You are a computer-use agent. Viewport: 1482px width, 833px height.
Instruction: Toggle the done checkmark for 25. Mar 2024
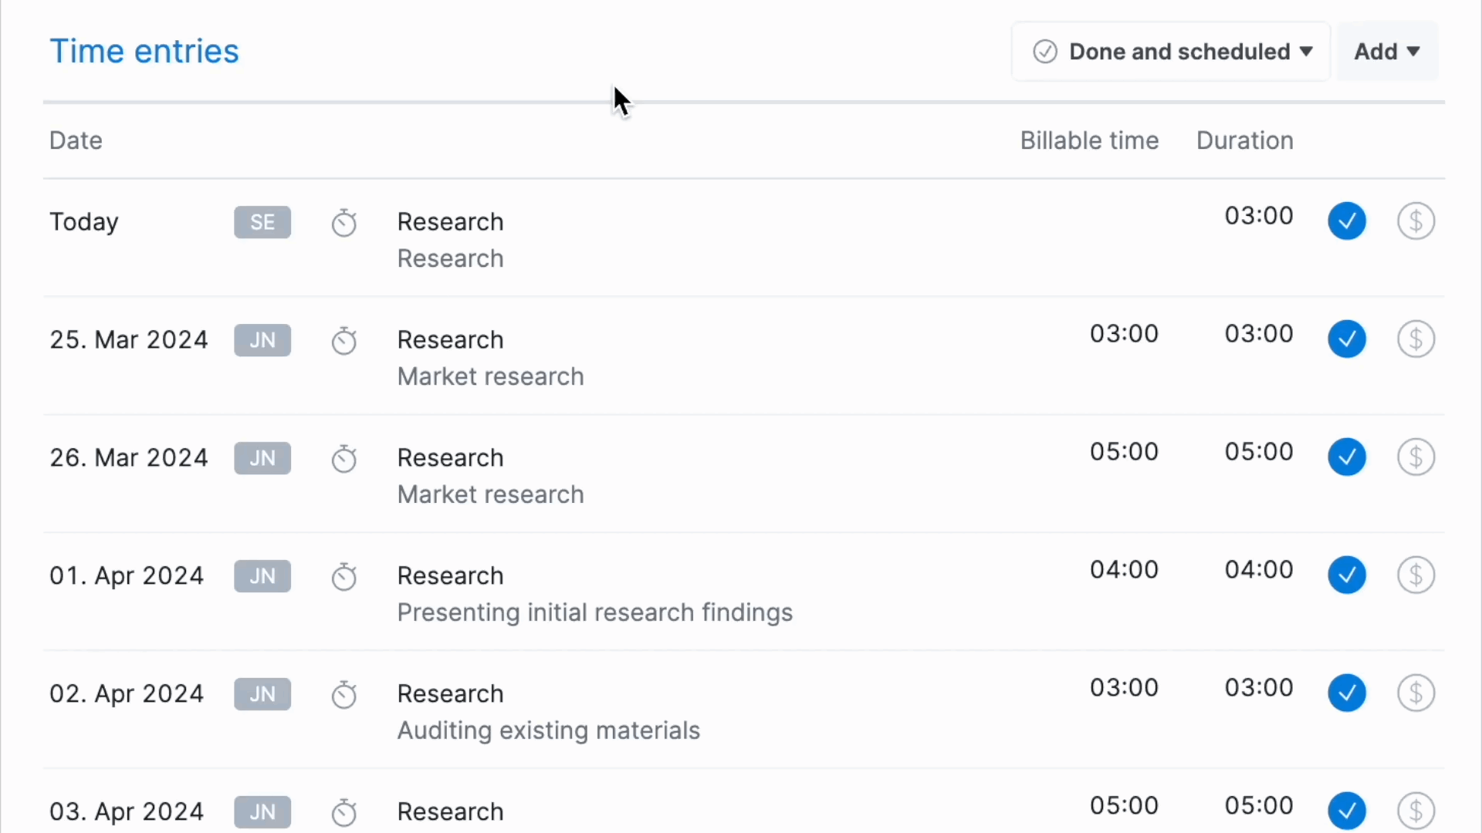pos(1347,339)
